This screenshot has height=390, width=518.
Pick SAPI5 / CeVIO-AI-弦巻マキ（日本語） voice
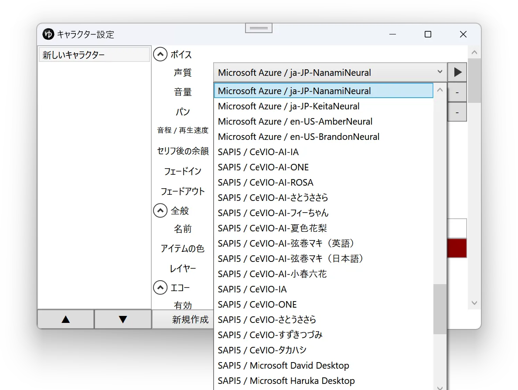click(324, 258)
